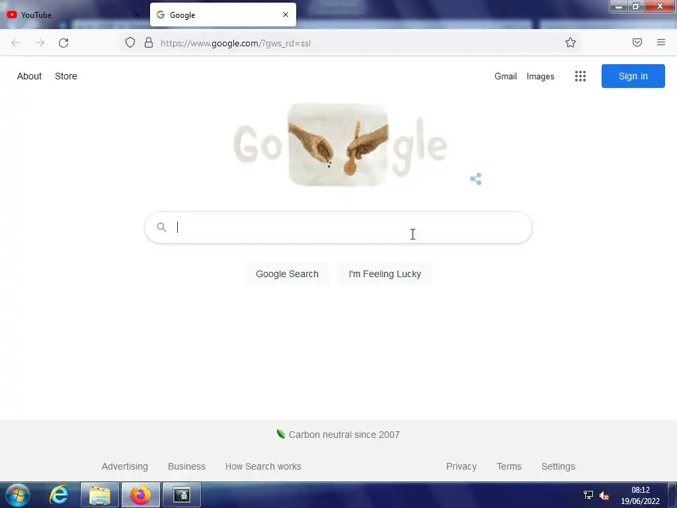Open the network status tray icon

[588, 495]
